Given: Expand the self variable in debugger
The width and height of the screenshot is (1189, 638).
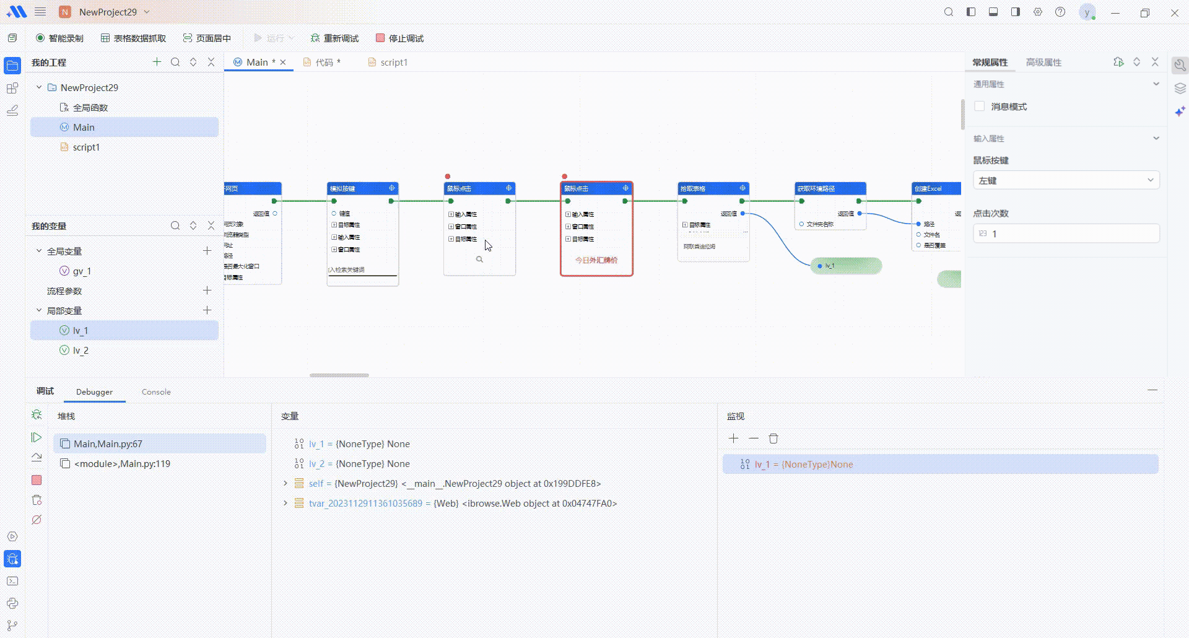Looking at the screenshot, I should [285, 484].
